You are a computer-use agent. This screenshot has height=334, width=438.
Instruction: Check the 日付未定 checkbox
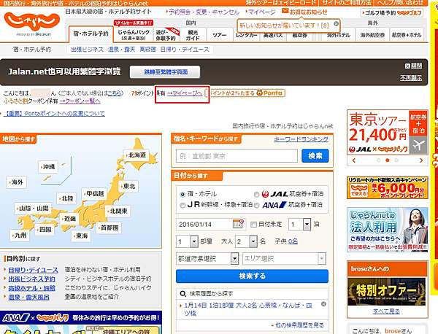click(253, 225)
